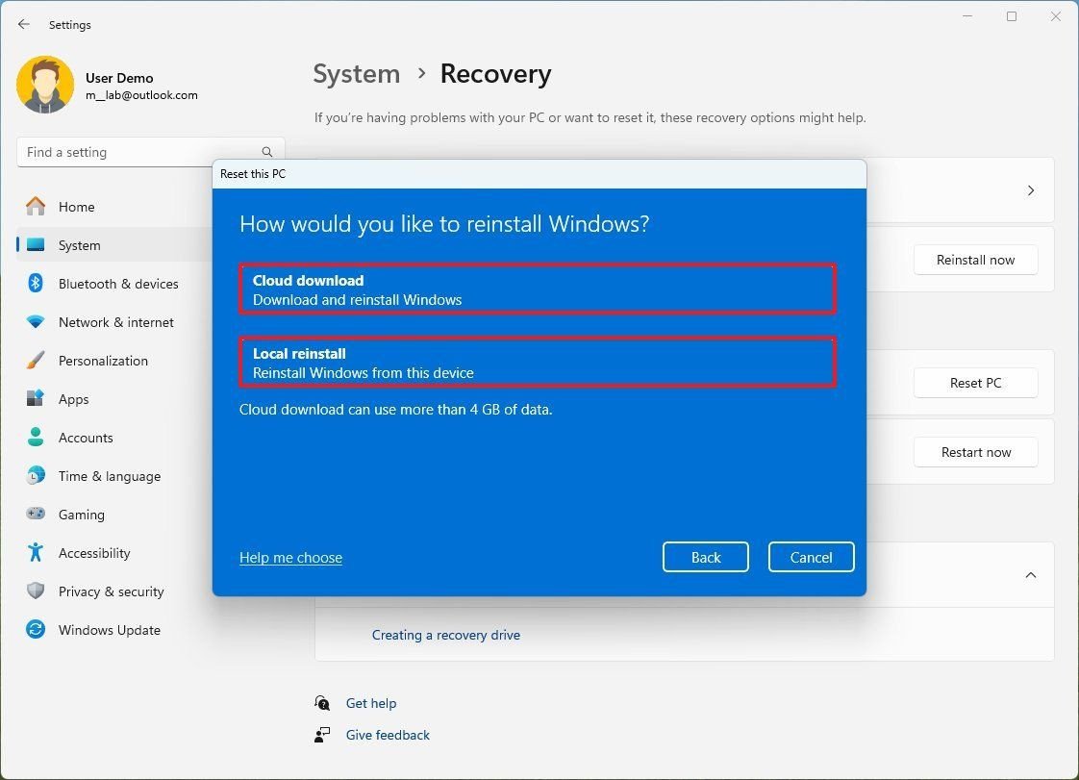Click the Apps sidebar icon
1079x780 pixels.
tap(36, 399)
